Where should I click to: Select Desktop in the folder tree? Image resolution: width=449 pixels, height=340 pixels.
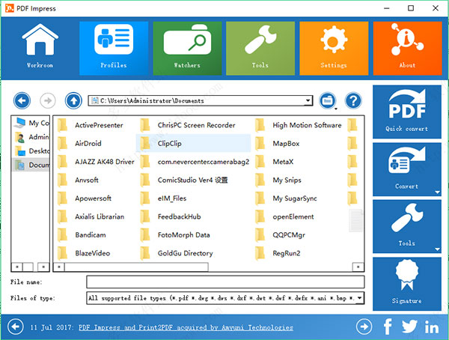(x=31, y=151)
